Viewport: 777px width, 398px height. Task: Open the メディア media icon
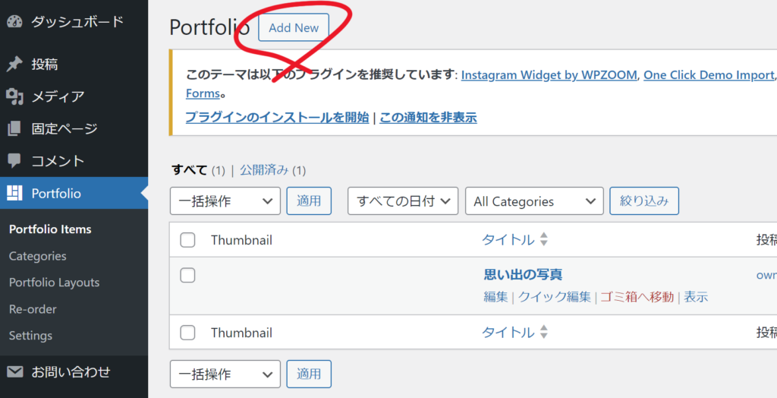click(x=14, y=96)
